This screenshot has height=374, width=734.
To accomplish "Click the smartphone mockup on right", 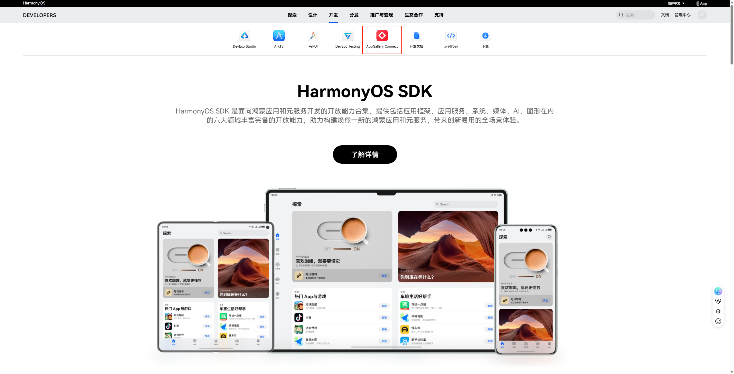I will tap(526, 290).
